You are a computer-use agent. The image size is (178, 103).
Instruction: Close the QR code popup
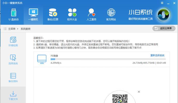click(x=139, y=92)
